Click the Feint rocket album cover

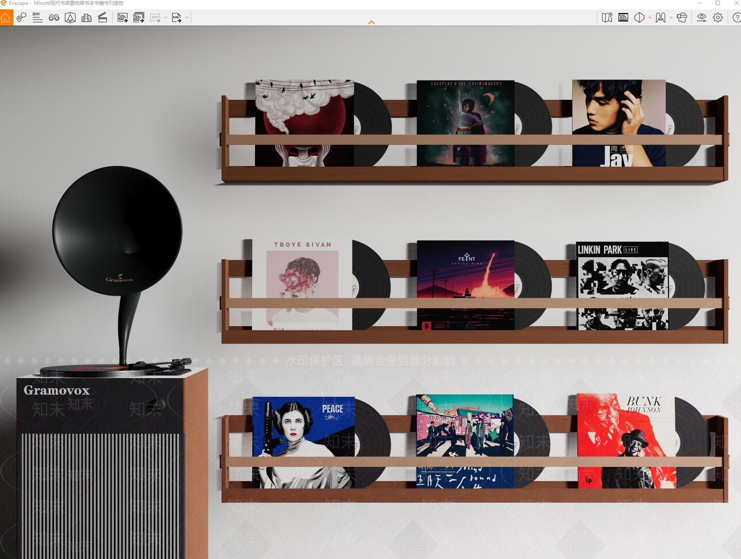point(465,285)
